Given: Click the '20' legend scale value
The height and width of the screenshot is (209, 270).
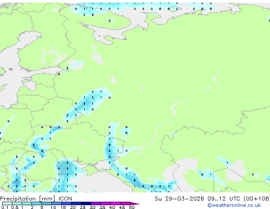Looking at the screenshot, I should tap(73, 207).
